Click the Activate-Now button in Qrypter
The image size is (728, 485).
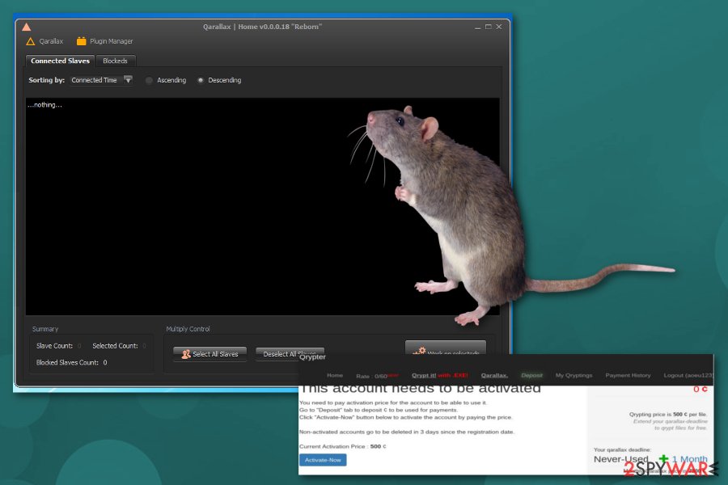[x=323, y=460]
